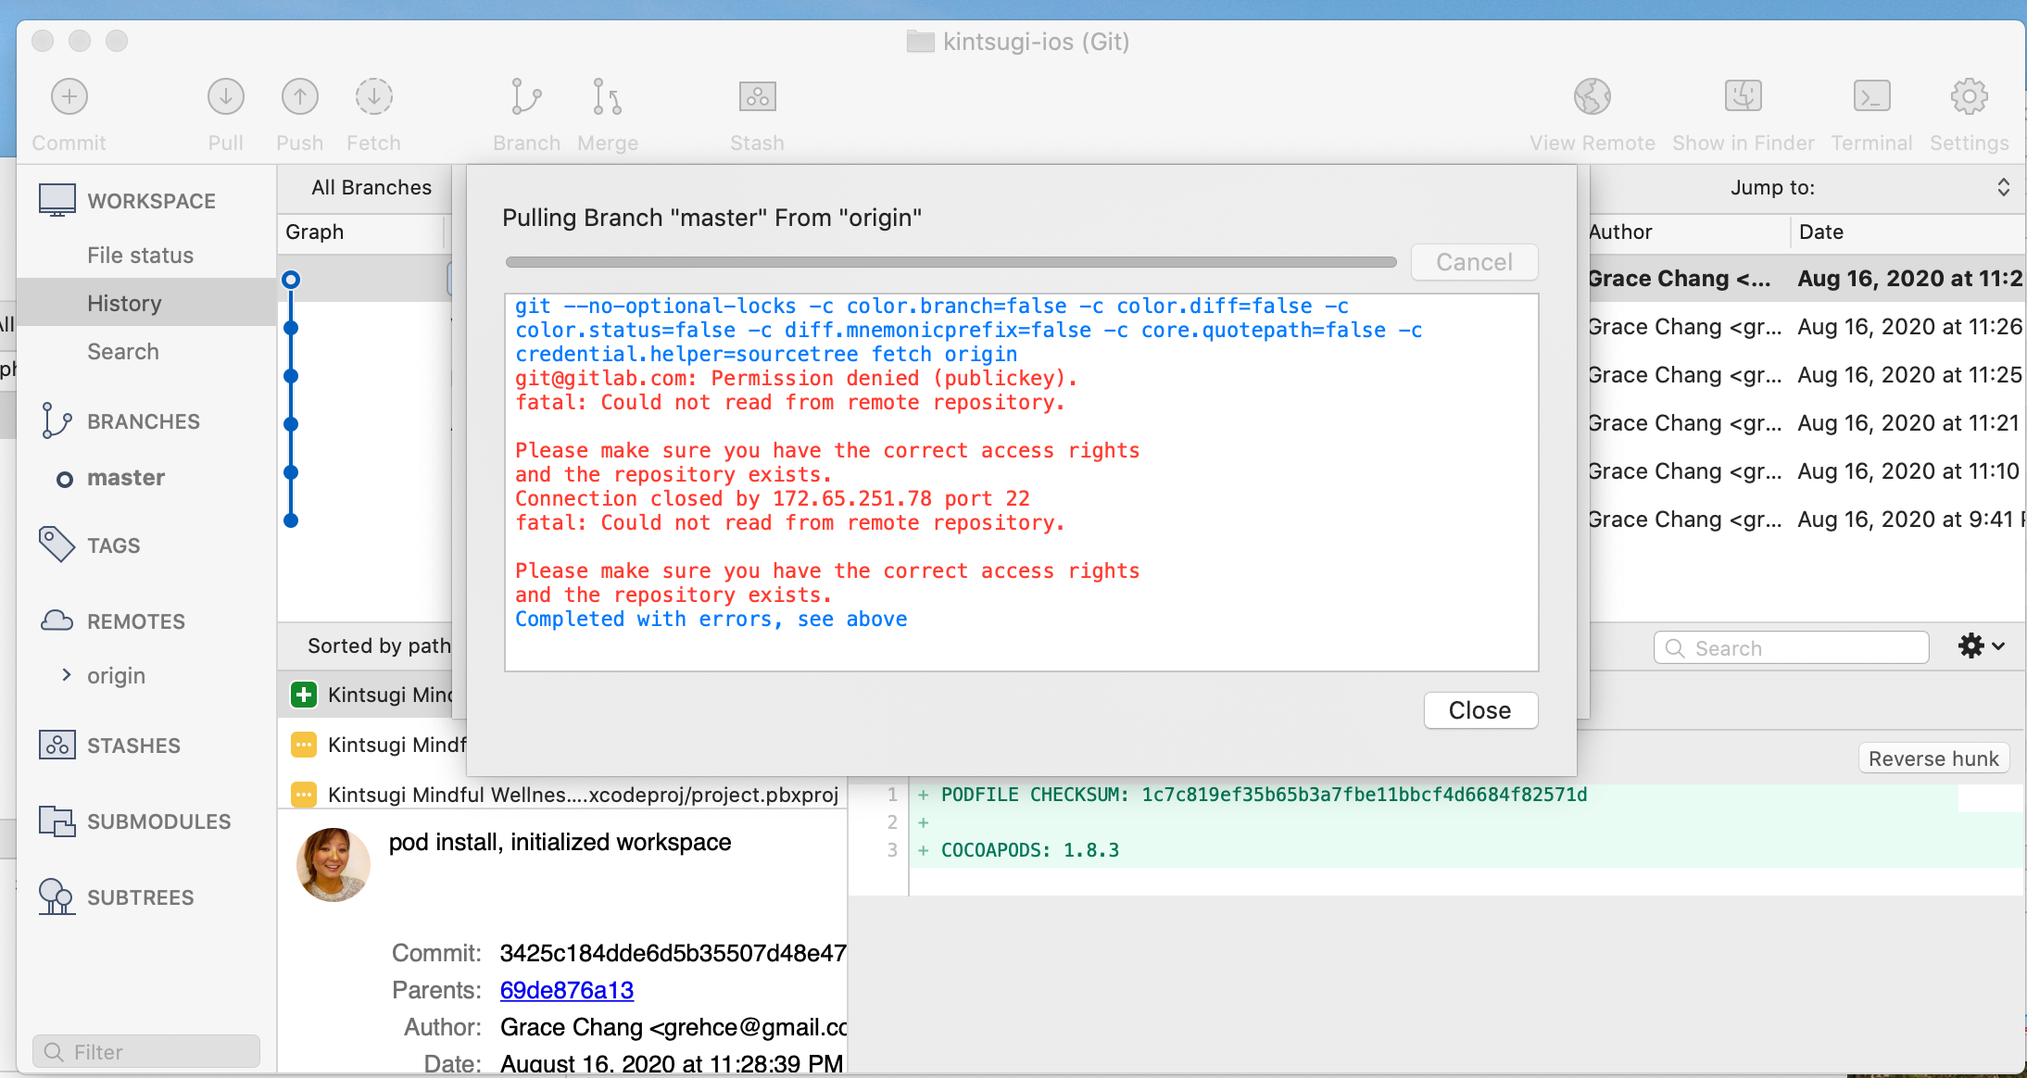Open the Branch tool
2027x1078 pixels.
(526, 97)
